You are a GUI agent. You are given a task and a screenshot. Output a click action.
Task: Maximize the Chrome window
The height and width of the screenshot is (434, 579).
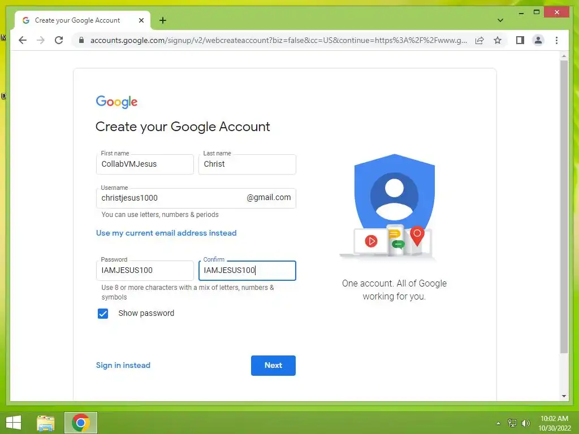point(537,12)
